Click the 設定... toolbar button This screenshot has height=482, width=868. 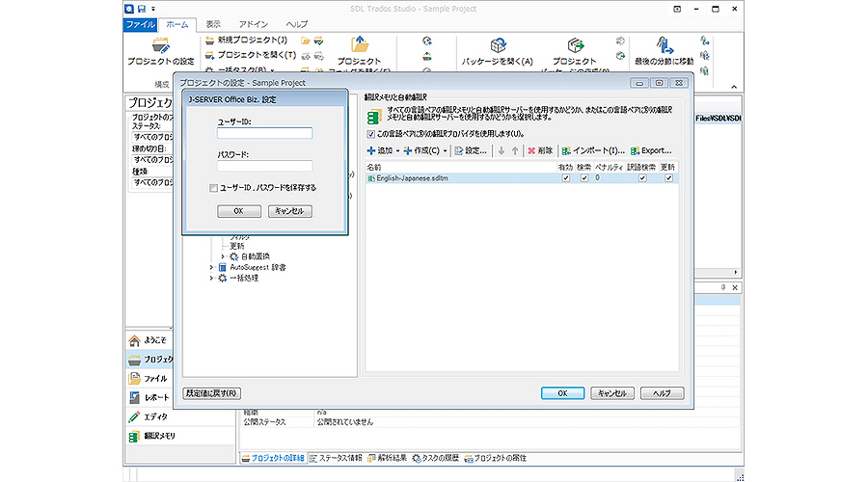(471, 150)
